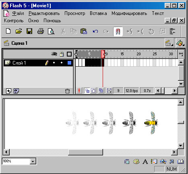
Task: Toggle the Onion Skin button below the timeline
Action: point(87,91)
